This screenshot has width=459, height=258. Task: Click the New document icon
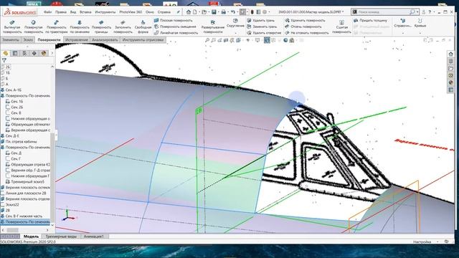[195, 12]
